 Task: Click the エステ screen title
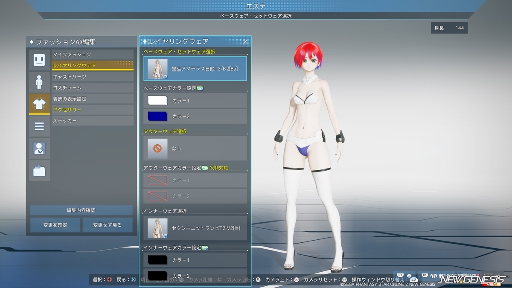[x=256, y=6]
